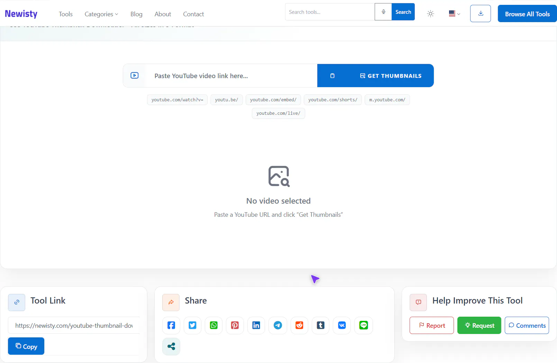Viewport: 557px width, 363px height.
Task: Share on VK
Action: [x=342, y=325]
